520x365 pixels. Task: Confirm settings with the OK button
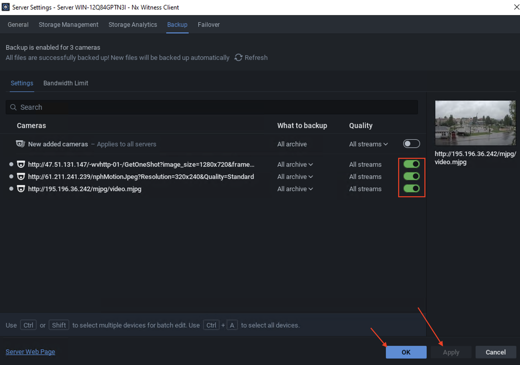click(406, 352)
